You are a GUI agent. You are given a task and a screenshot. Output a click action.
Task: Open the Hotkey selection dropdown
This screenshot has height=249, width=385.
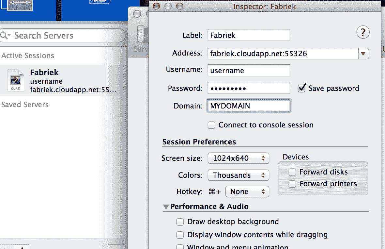pos(247,191)
